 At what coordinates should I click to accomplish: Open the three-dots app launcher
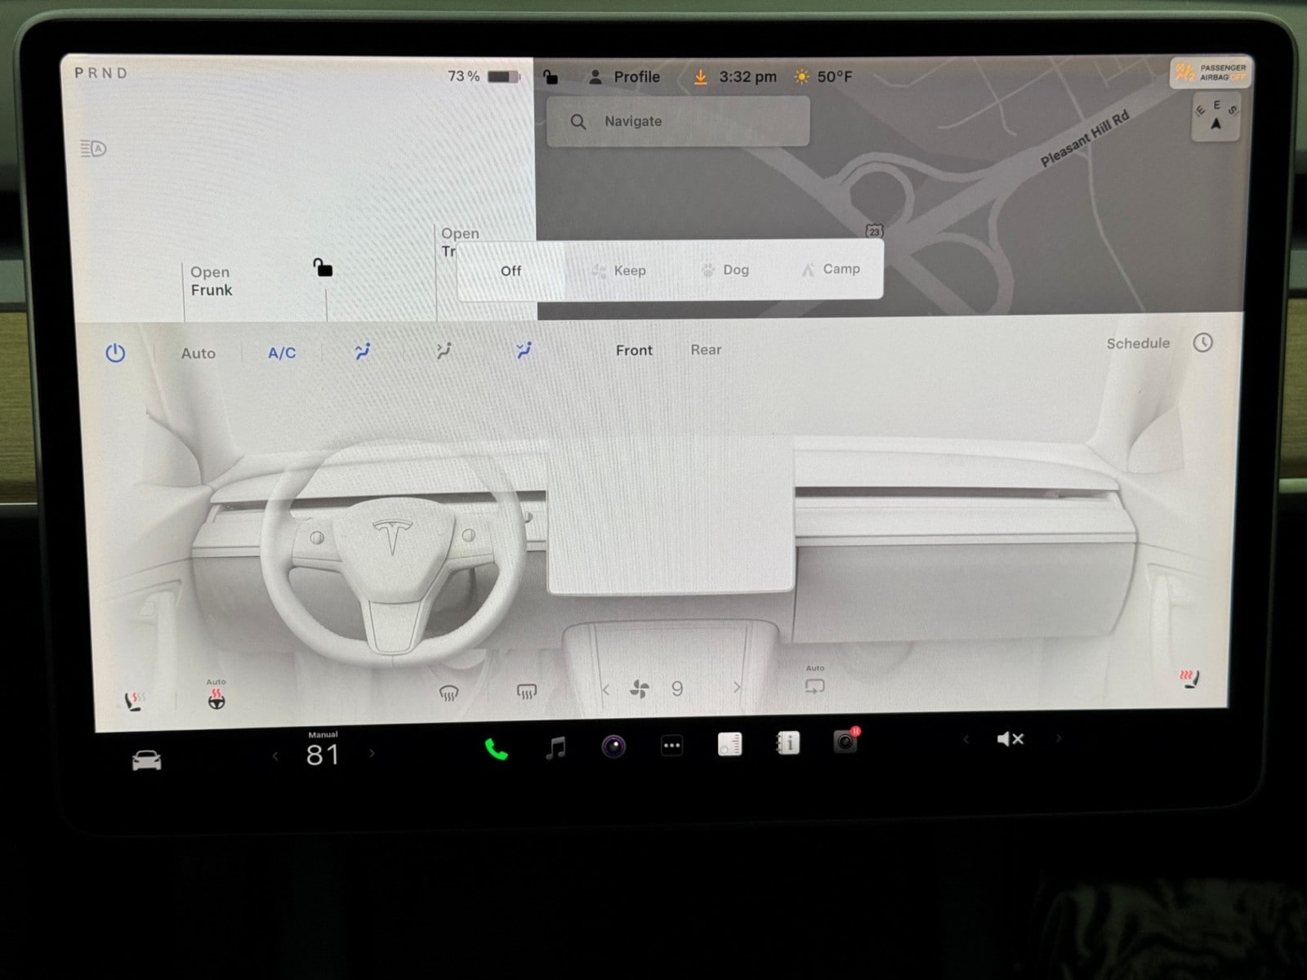click(671, 746)
